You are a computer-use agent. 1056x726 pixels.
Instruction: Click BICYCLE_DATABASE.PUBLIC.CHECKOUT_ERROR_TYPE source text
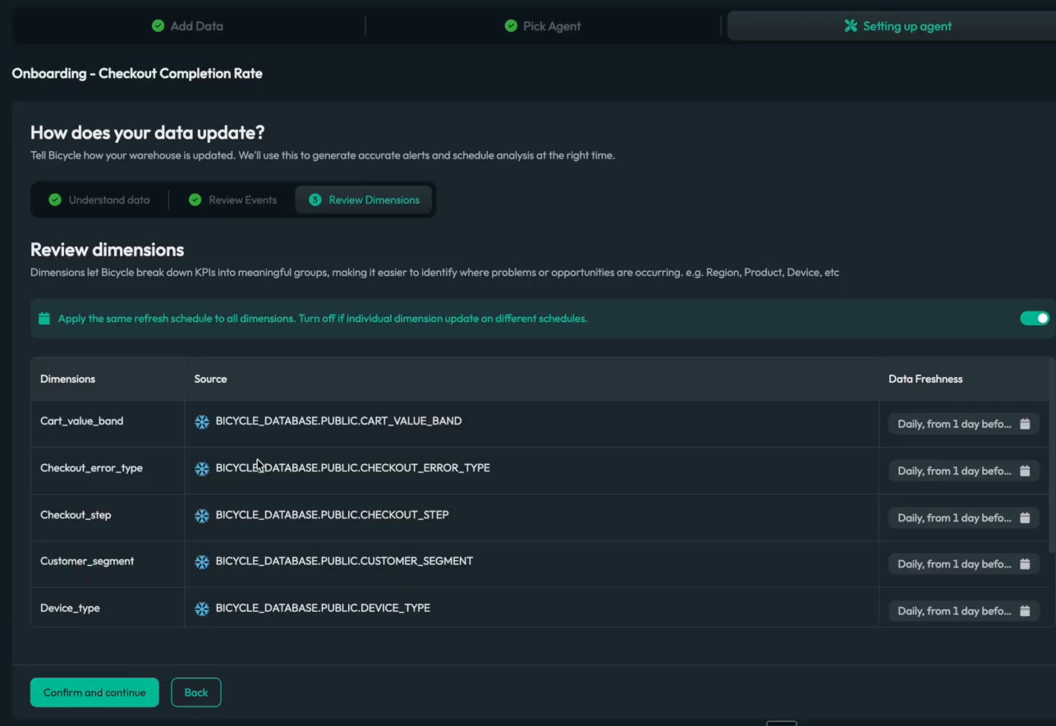click(x=352, y=467)
